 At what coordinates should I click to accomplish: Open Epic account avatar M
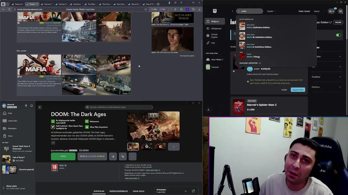[x=340, y=11]
